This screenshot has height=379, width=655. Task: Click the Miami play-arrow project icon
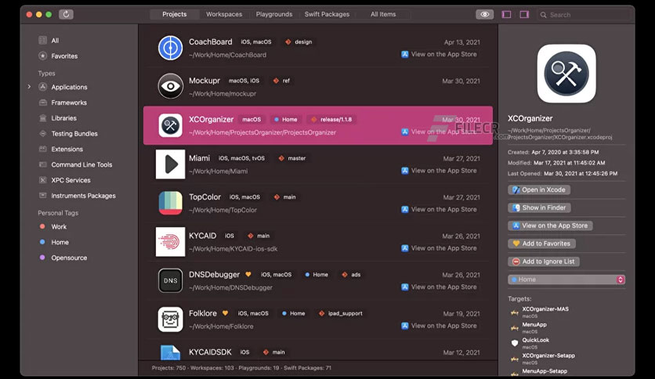[171, 164]
